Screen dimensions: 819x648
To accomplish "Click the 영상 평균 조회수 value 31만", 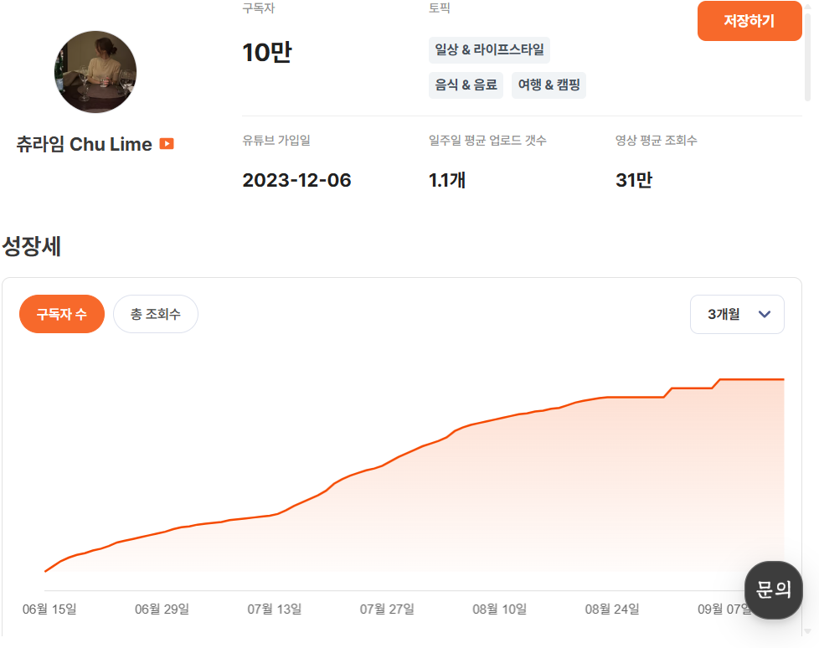I will coord(634,179).
